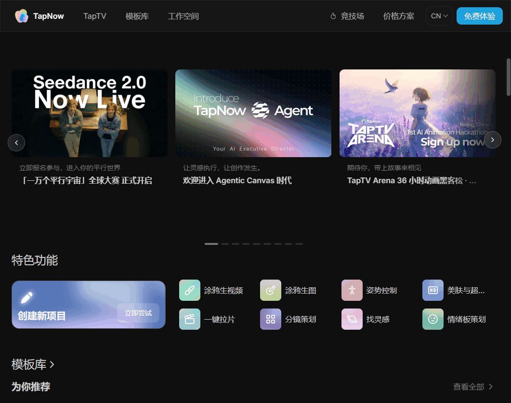Go to previous carousel slide arrow
Viewport: 511px width, 403px height.
pos(16,143)
